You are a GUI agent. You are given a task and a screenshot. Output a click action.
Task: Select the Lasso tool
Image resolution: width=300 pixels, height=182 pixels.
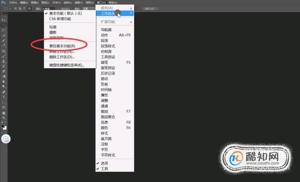pos(4,30)
